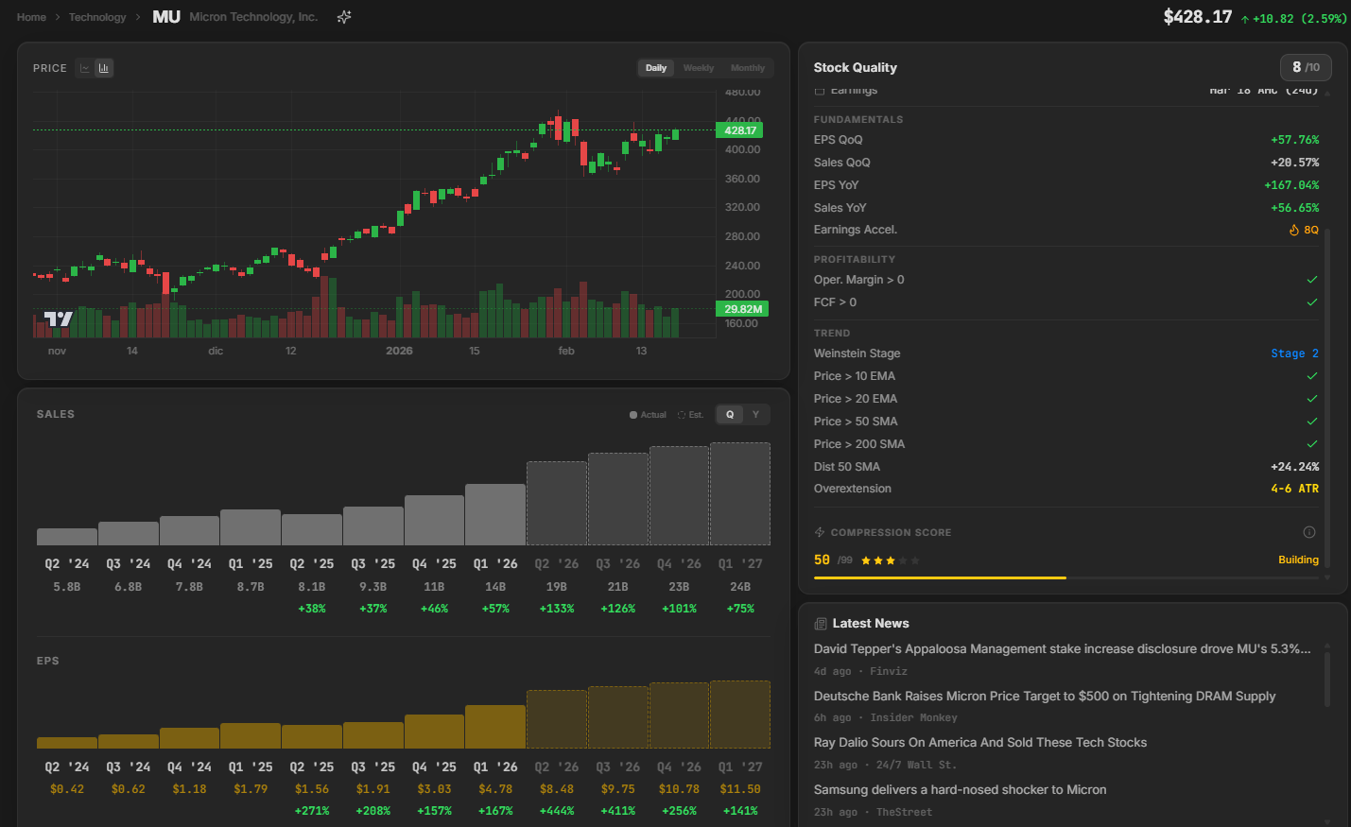Go to the Home breadcrumb
Viewport: 1351px width, 827px height.
pyautogui.click(x=31, y=17)
